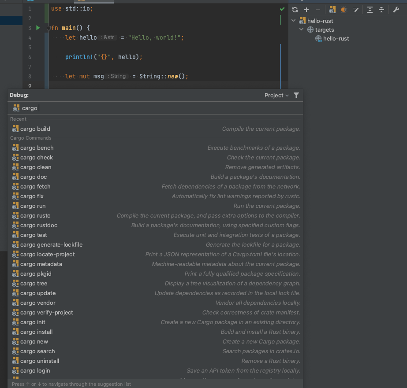Collapse all nodes in Cargo panel

click(x=381, y=10)
